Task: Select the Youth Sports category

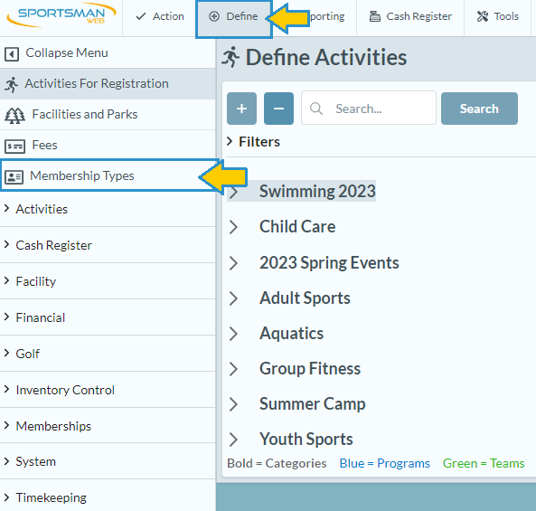Action: pyautogui.click(x=306, y=439)
